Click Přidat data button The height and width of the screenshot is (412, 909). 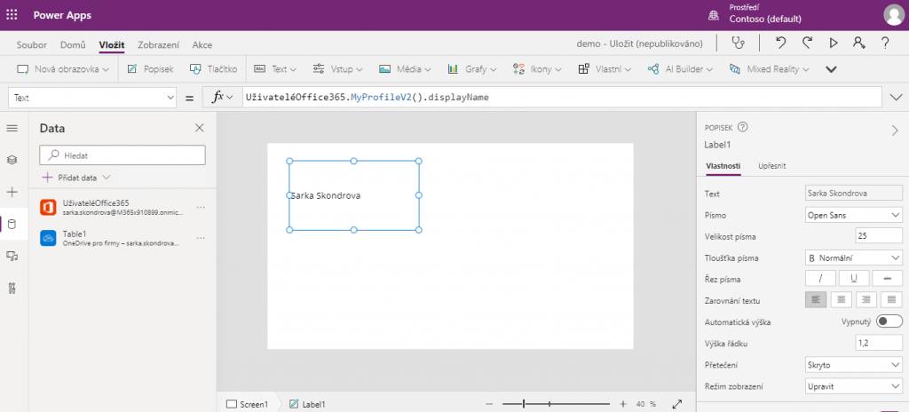tap(76, 178)
